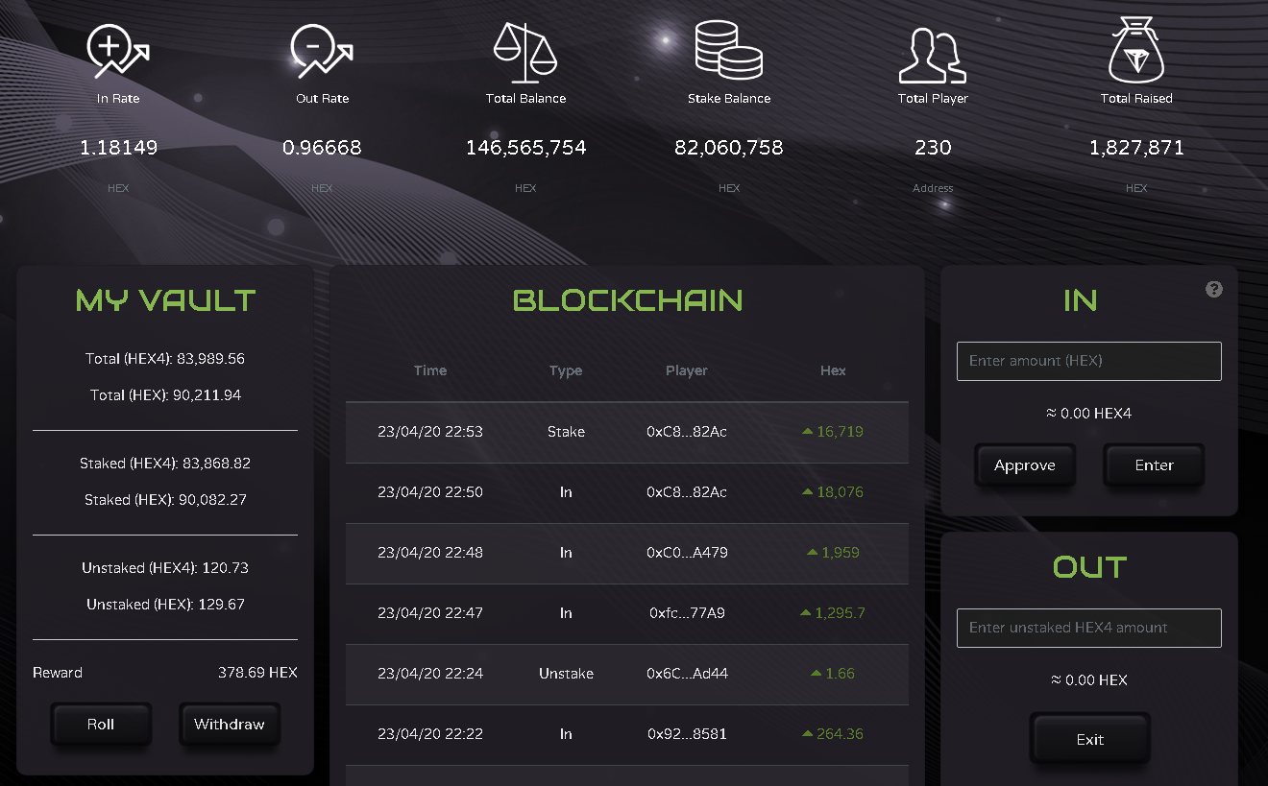Focus the Enter amount (HEX) field

tap(1089, 361)
